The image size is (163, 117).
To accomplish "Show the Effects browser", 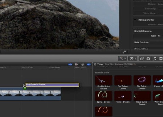I will click(142, 58).
